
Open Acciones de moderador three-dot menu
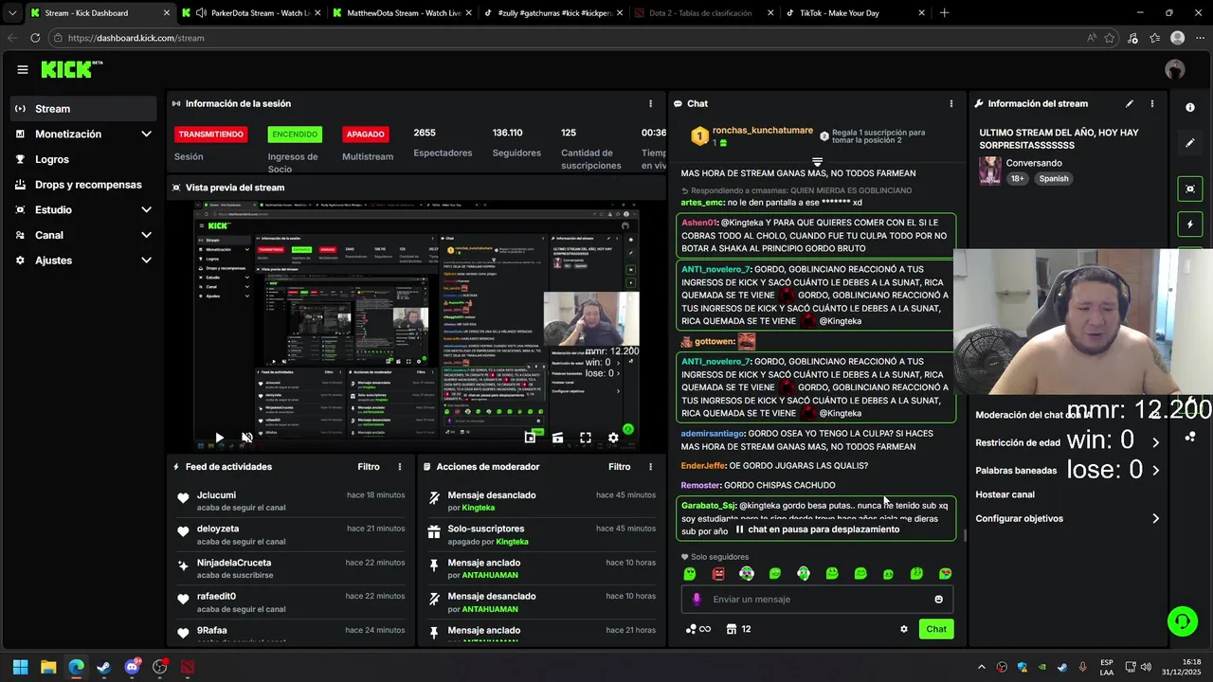click(x=650, y=467)
